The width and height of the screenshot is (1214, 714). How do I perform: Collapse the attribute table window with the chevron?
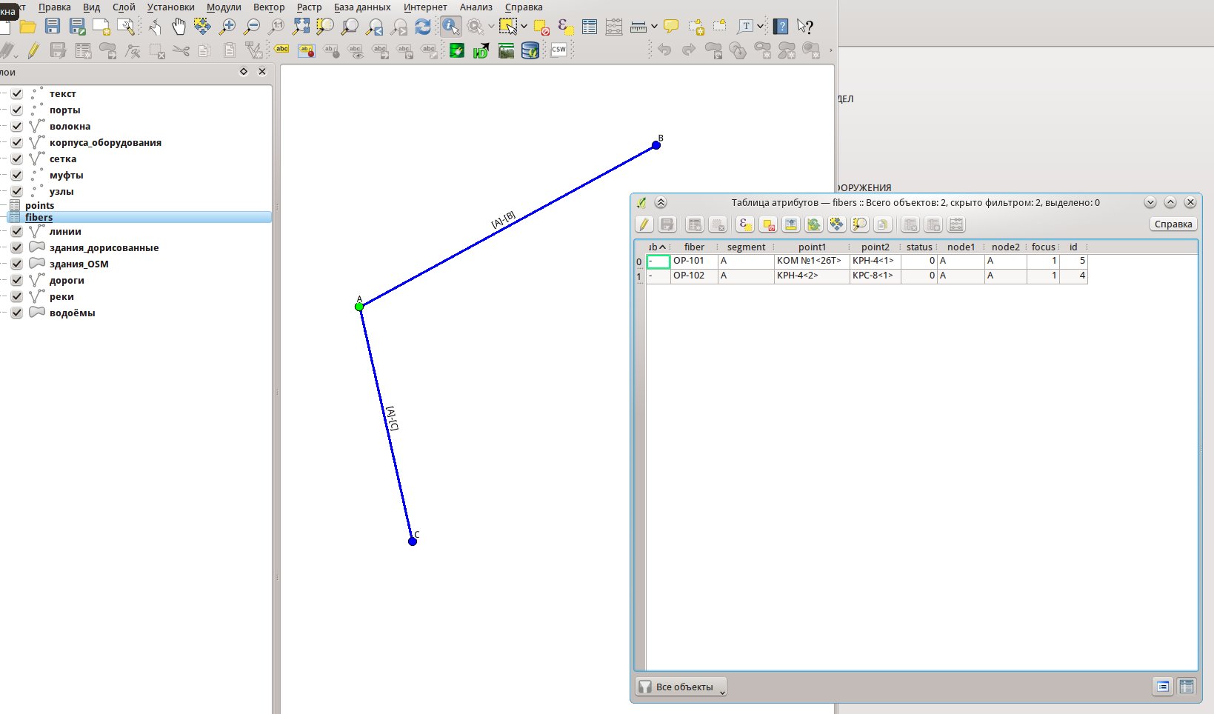[x=661, y=202]
